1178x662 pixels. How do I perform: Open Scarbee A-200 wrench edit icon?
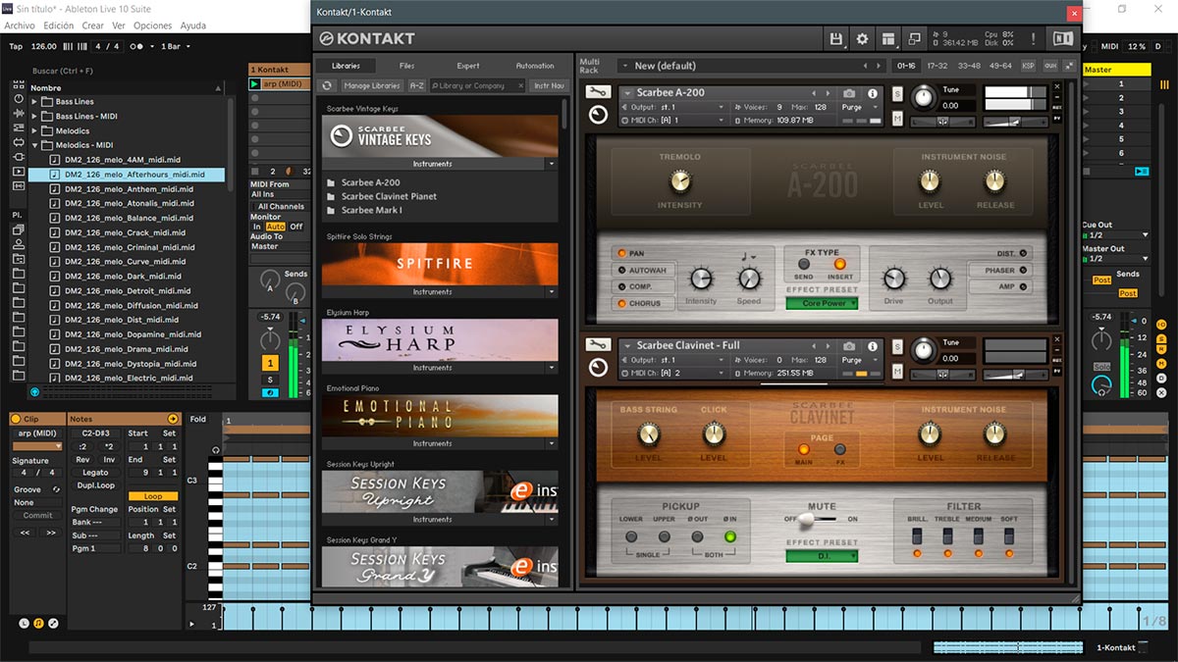click(x=598, y=93)
